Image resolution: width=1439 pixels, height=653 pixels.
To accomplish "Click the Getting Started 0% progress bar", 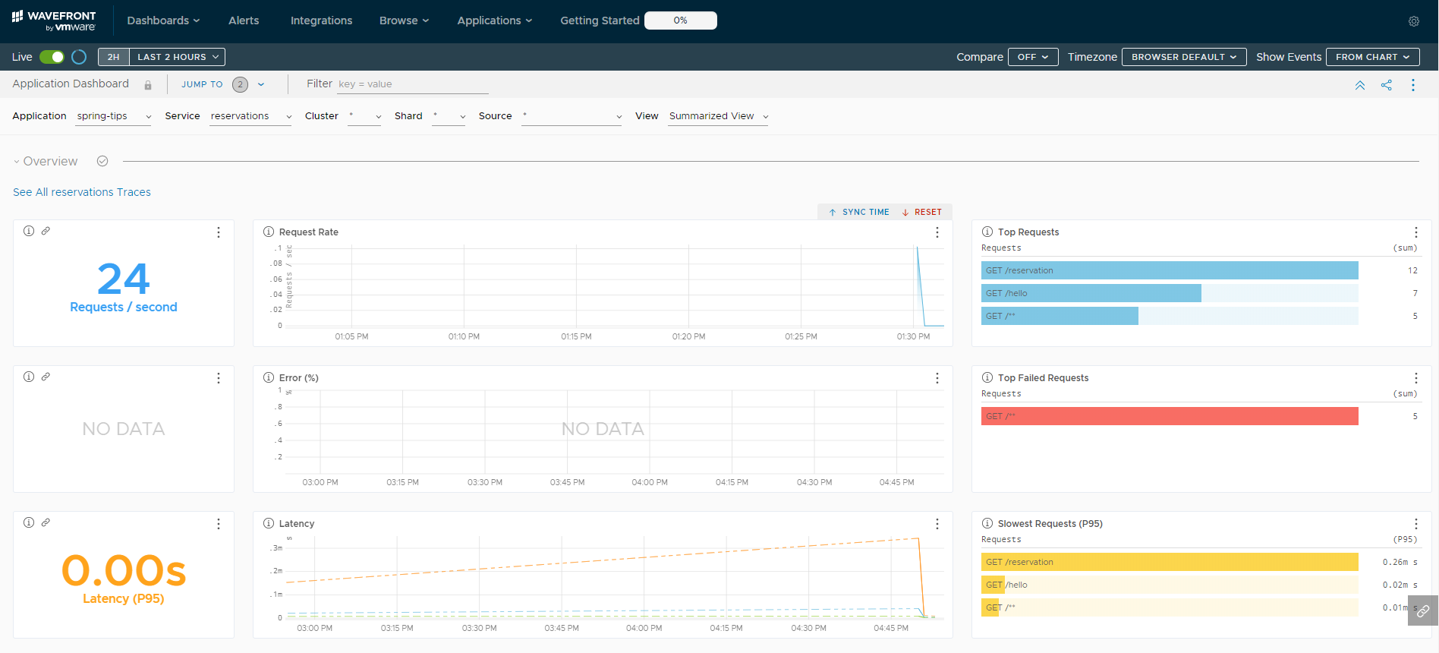I will tap(680, 21).
